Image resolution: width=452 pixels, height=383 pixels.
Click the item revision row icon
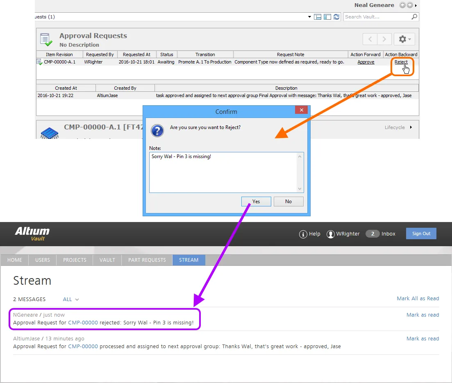click(39, 62)
